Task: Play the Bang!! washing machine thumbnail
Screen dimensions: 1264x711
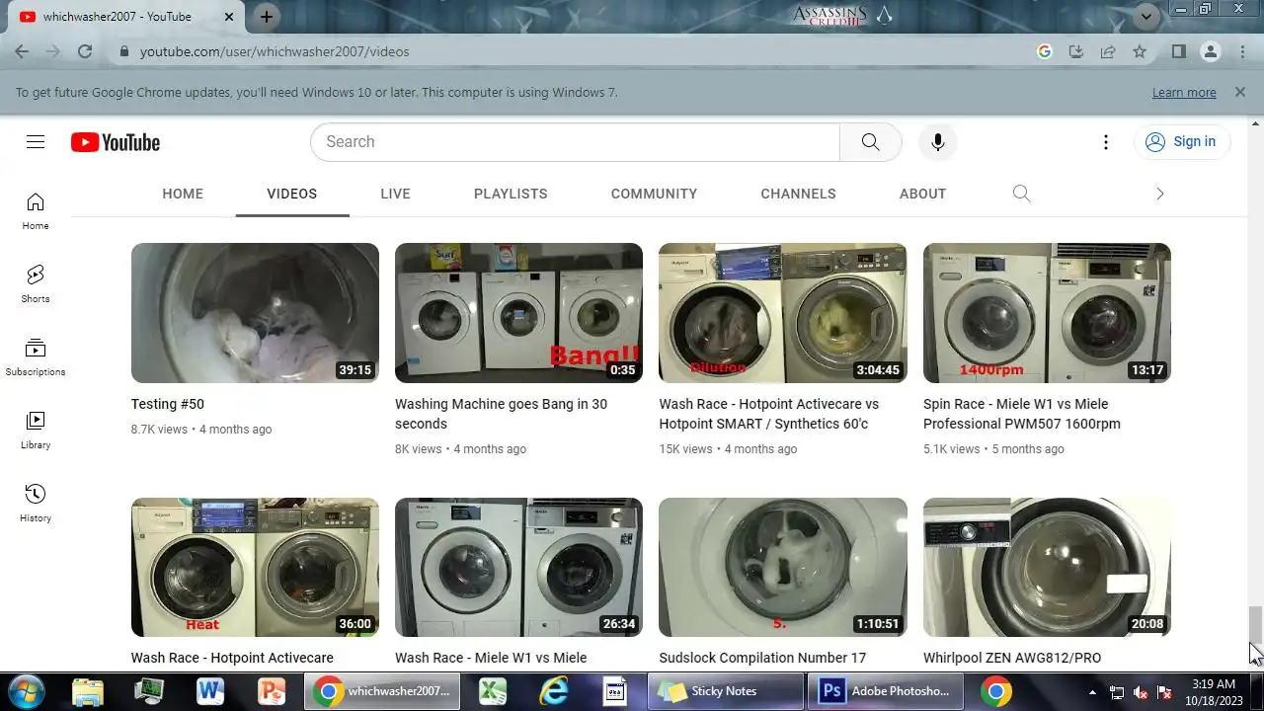Action: [518, 313]
